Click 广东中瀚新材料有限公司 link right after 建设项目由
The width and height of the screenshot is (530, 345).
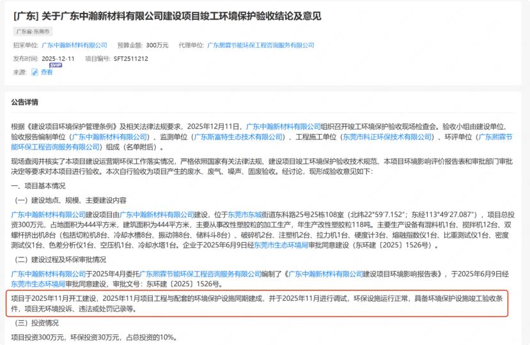tap(157, 215)
